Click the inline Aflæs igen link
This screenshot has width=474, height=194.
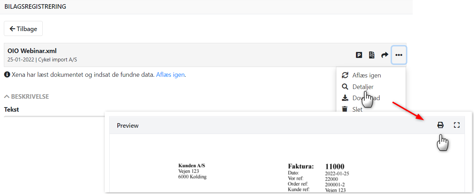pos(170,75)
